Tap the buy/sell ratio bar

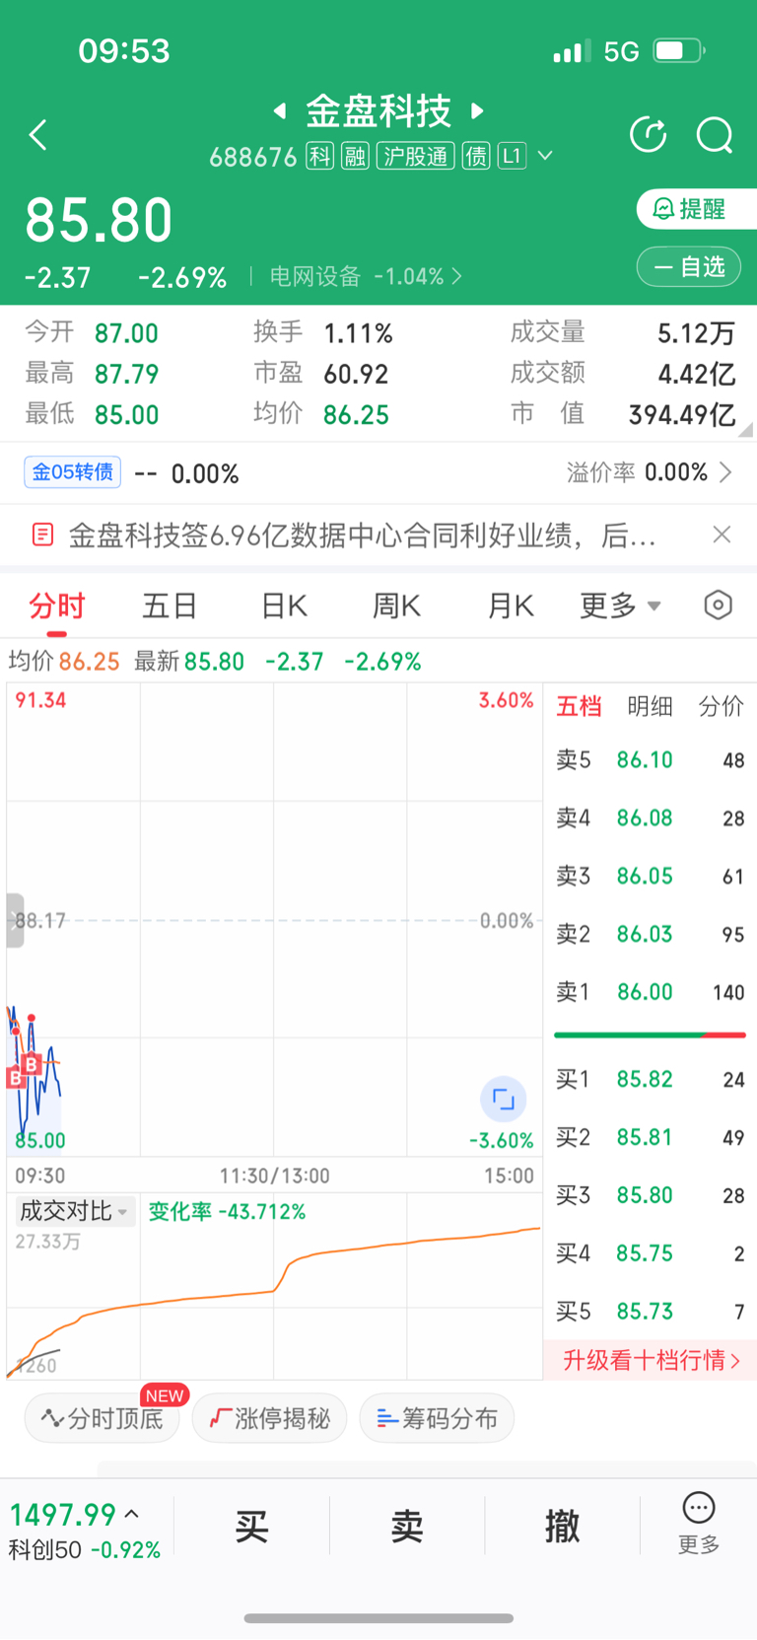(x=650, y=1035)
